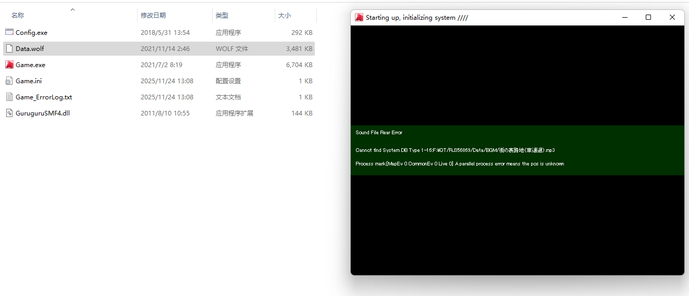689x296 pixels.
Task: Select the Data.wolf file name
Action: [30, 48]
